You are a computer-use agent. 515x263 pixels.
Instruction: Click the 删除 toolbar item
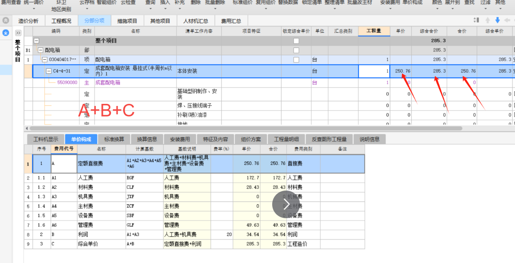click(196, 2)
